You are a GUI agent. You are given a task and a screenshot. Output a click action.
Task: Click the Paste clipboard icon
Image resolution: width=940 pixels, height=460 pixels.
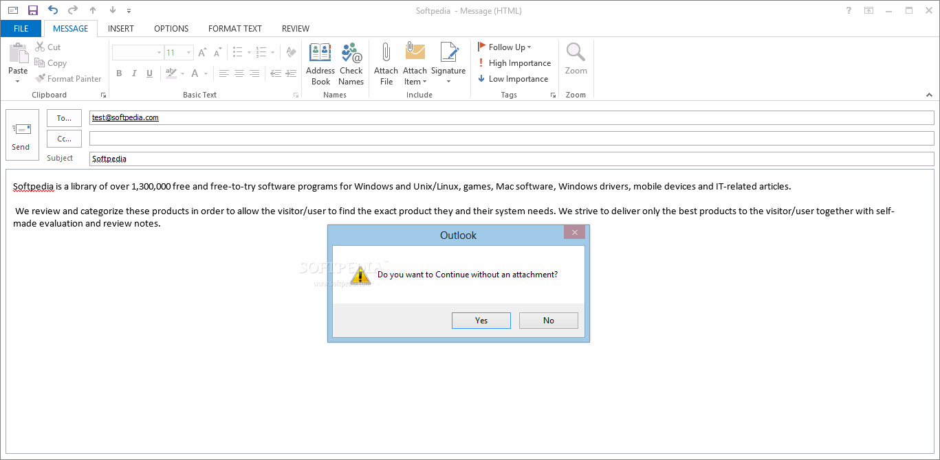[18, 54]
